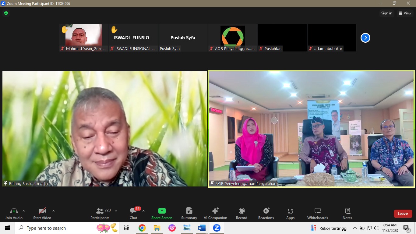
Task: Open meeting Notes
Action: [347, 213]
